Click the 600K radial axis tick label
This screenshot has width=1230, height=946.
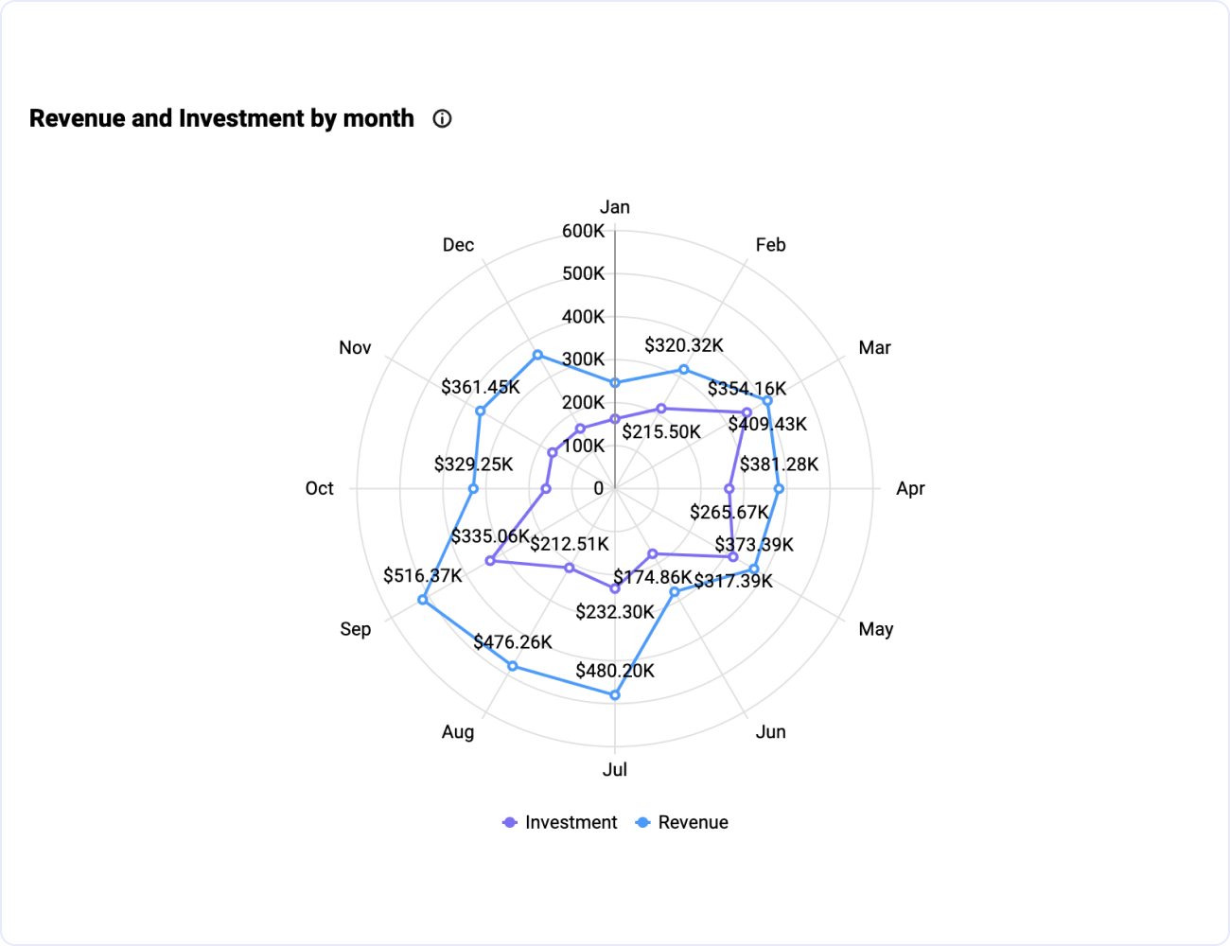pos(583,231)
